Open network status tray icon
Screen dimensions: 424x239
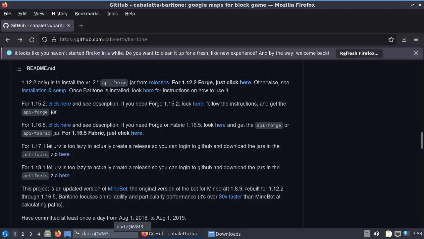point(398,234)
